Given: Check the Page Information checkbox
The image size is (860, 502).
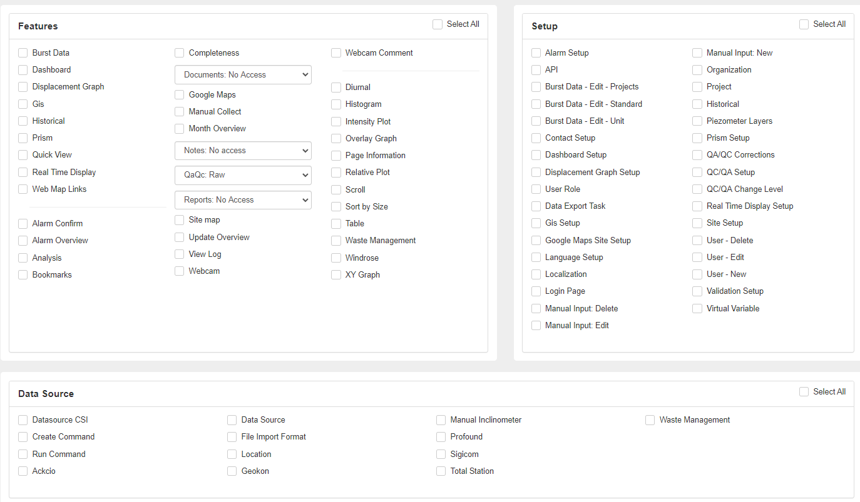Looking at the screenshot, I should (336, 156).
